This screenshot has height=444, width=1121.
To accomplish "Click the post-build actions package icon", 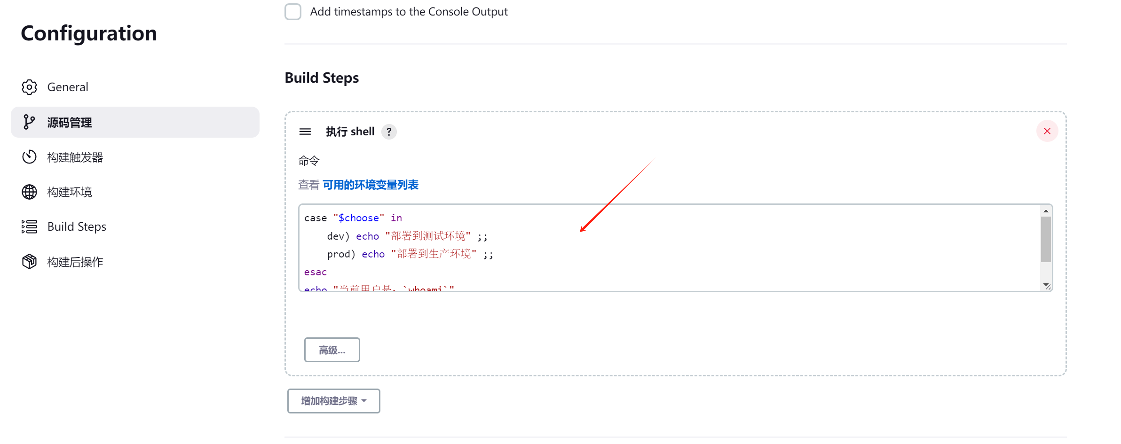I will click(x=29, y=262).
